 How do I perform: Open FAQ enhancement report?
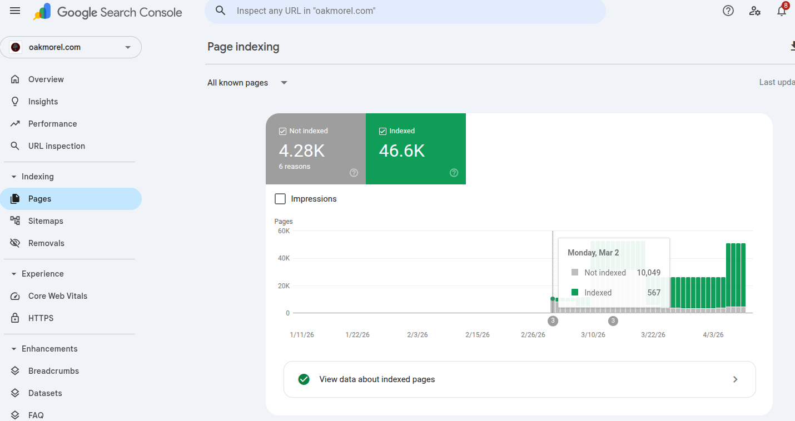pyautogui.click(x=71, y=414)
